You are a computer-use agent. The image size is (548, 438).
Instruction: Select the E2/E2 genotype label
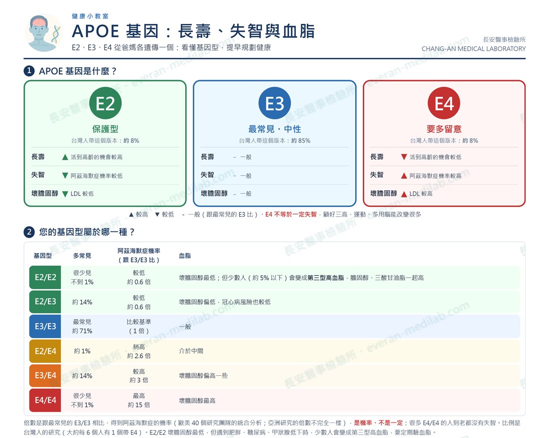click(45, 277)
